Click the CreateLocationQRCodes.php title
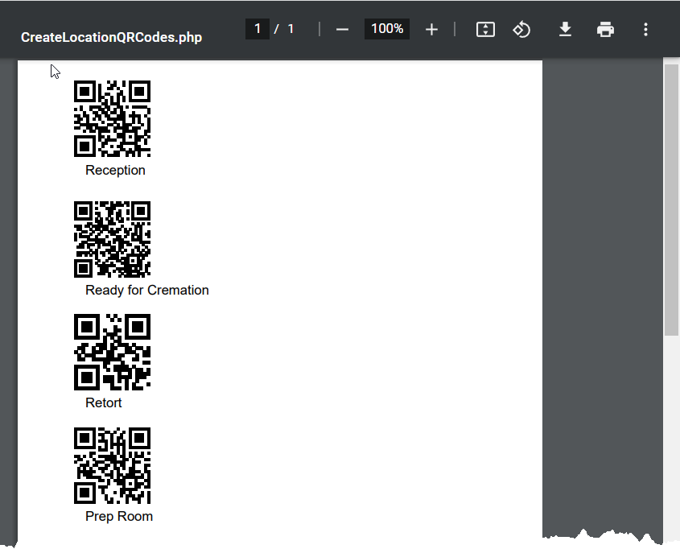 111,37
